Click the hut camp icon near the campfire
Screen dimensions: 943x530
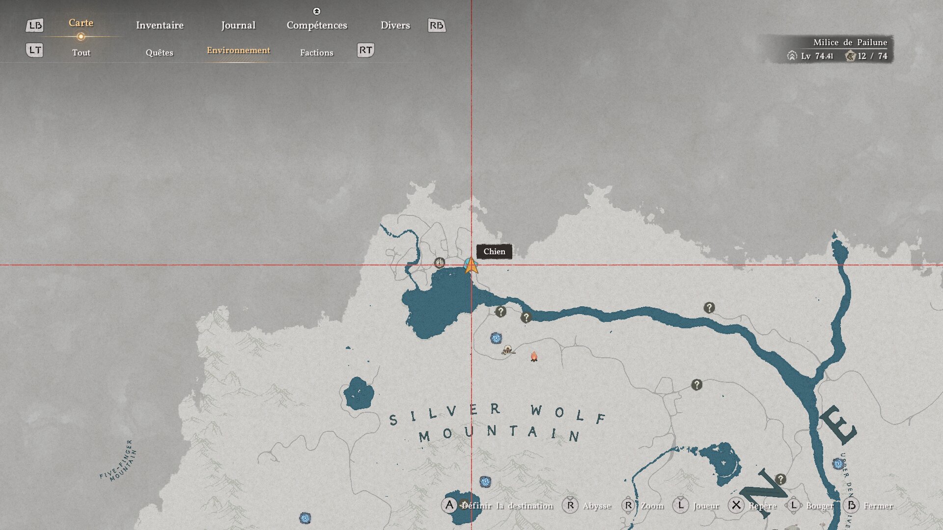pos(508,350)
